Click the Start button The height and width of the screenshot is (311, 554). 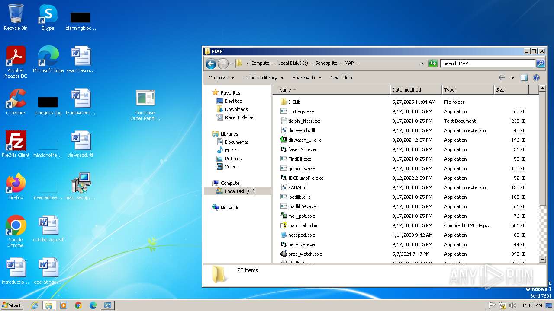click(x=12, y=305)
